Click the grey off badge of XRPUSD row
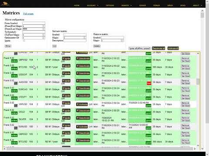This screenshot has height=156, width=209. 16,106
